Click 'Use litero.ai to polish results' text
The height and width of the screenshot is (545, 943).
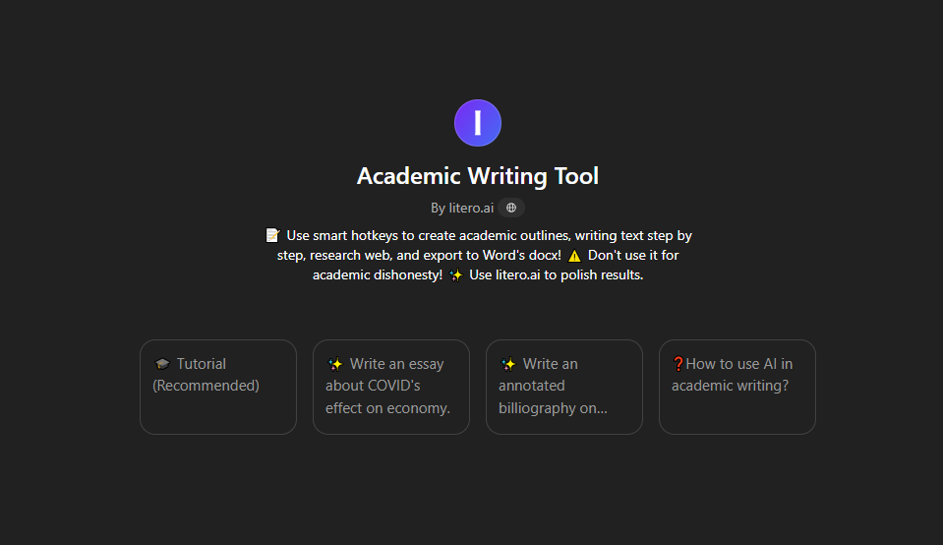pos(557,274)
